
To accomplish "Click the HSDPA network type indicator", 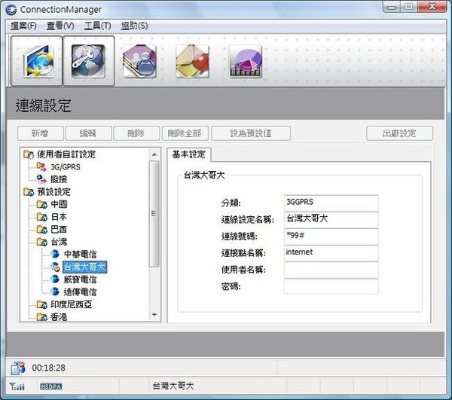I will [x=51, y=386].
